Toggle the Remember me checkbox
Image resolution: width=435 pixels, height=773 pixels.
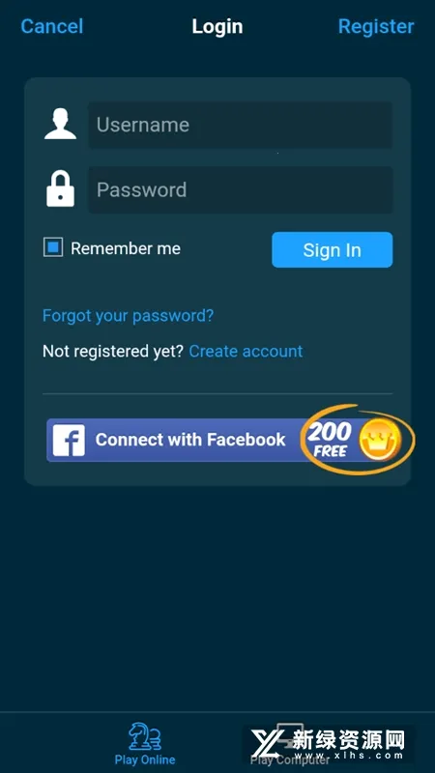tap(53, 247)
